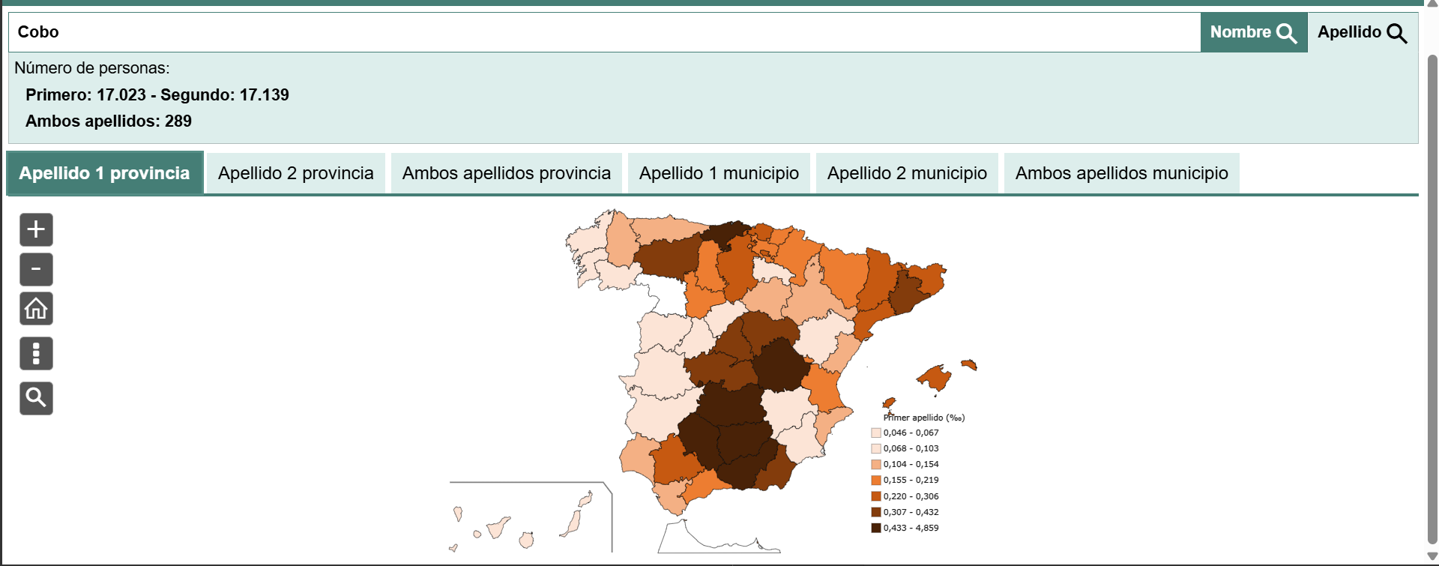Viewport: 1439px width, 566px height.
Task: Zoom out on the map with minus button
Action: pyautogui.click(x=36, y=269)
